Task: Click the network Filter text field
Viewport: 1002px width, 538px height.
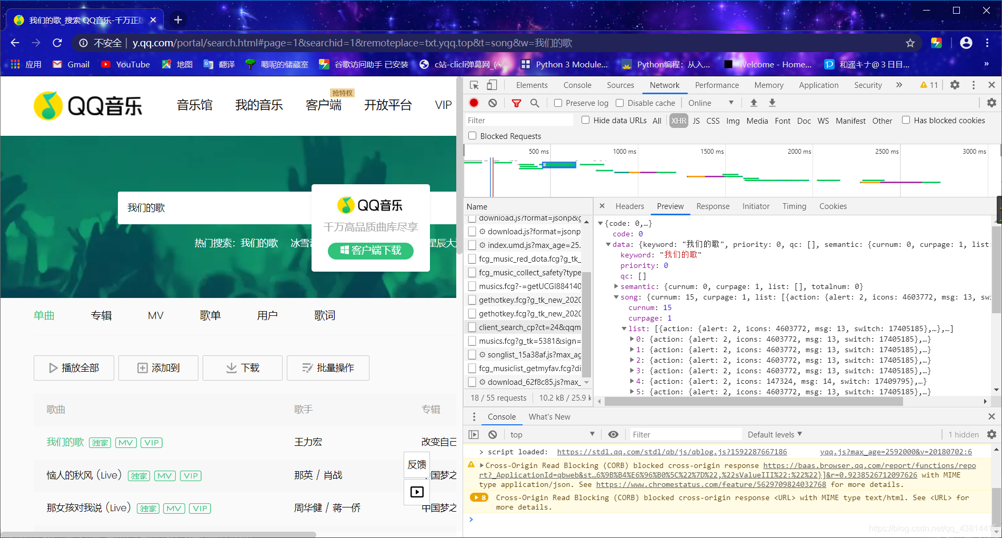Action: tap(519, 121)
